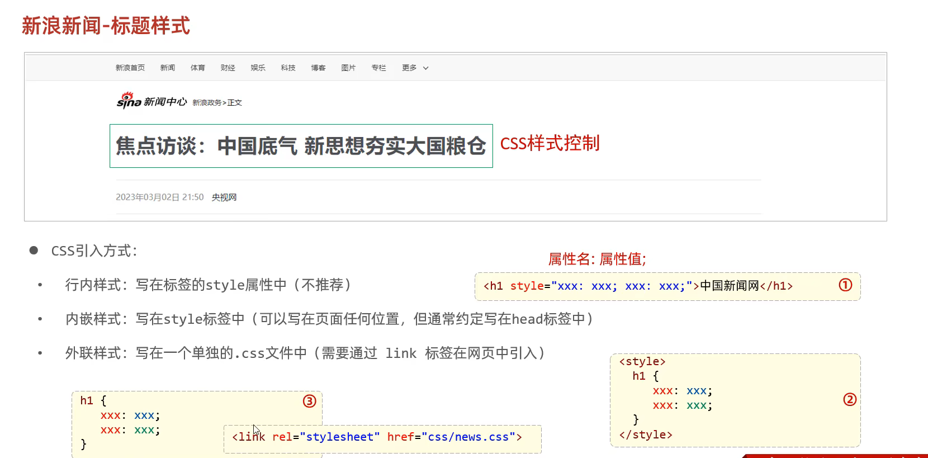Follow the 新浪政务 breadcrumb link
Screen dimensions: 928x458
(x=207, y=103)
